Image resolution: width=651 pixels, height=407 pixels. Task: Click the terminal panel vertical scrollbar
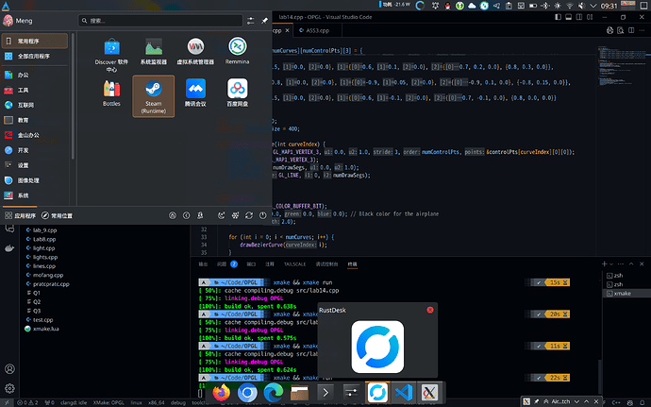599,376
